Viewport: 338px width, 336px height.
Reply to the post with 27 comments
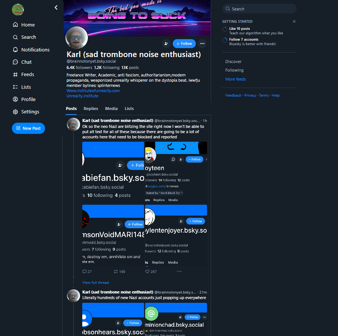click(x=87, y=271)
